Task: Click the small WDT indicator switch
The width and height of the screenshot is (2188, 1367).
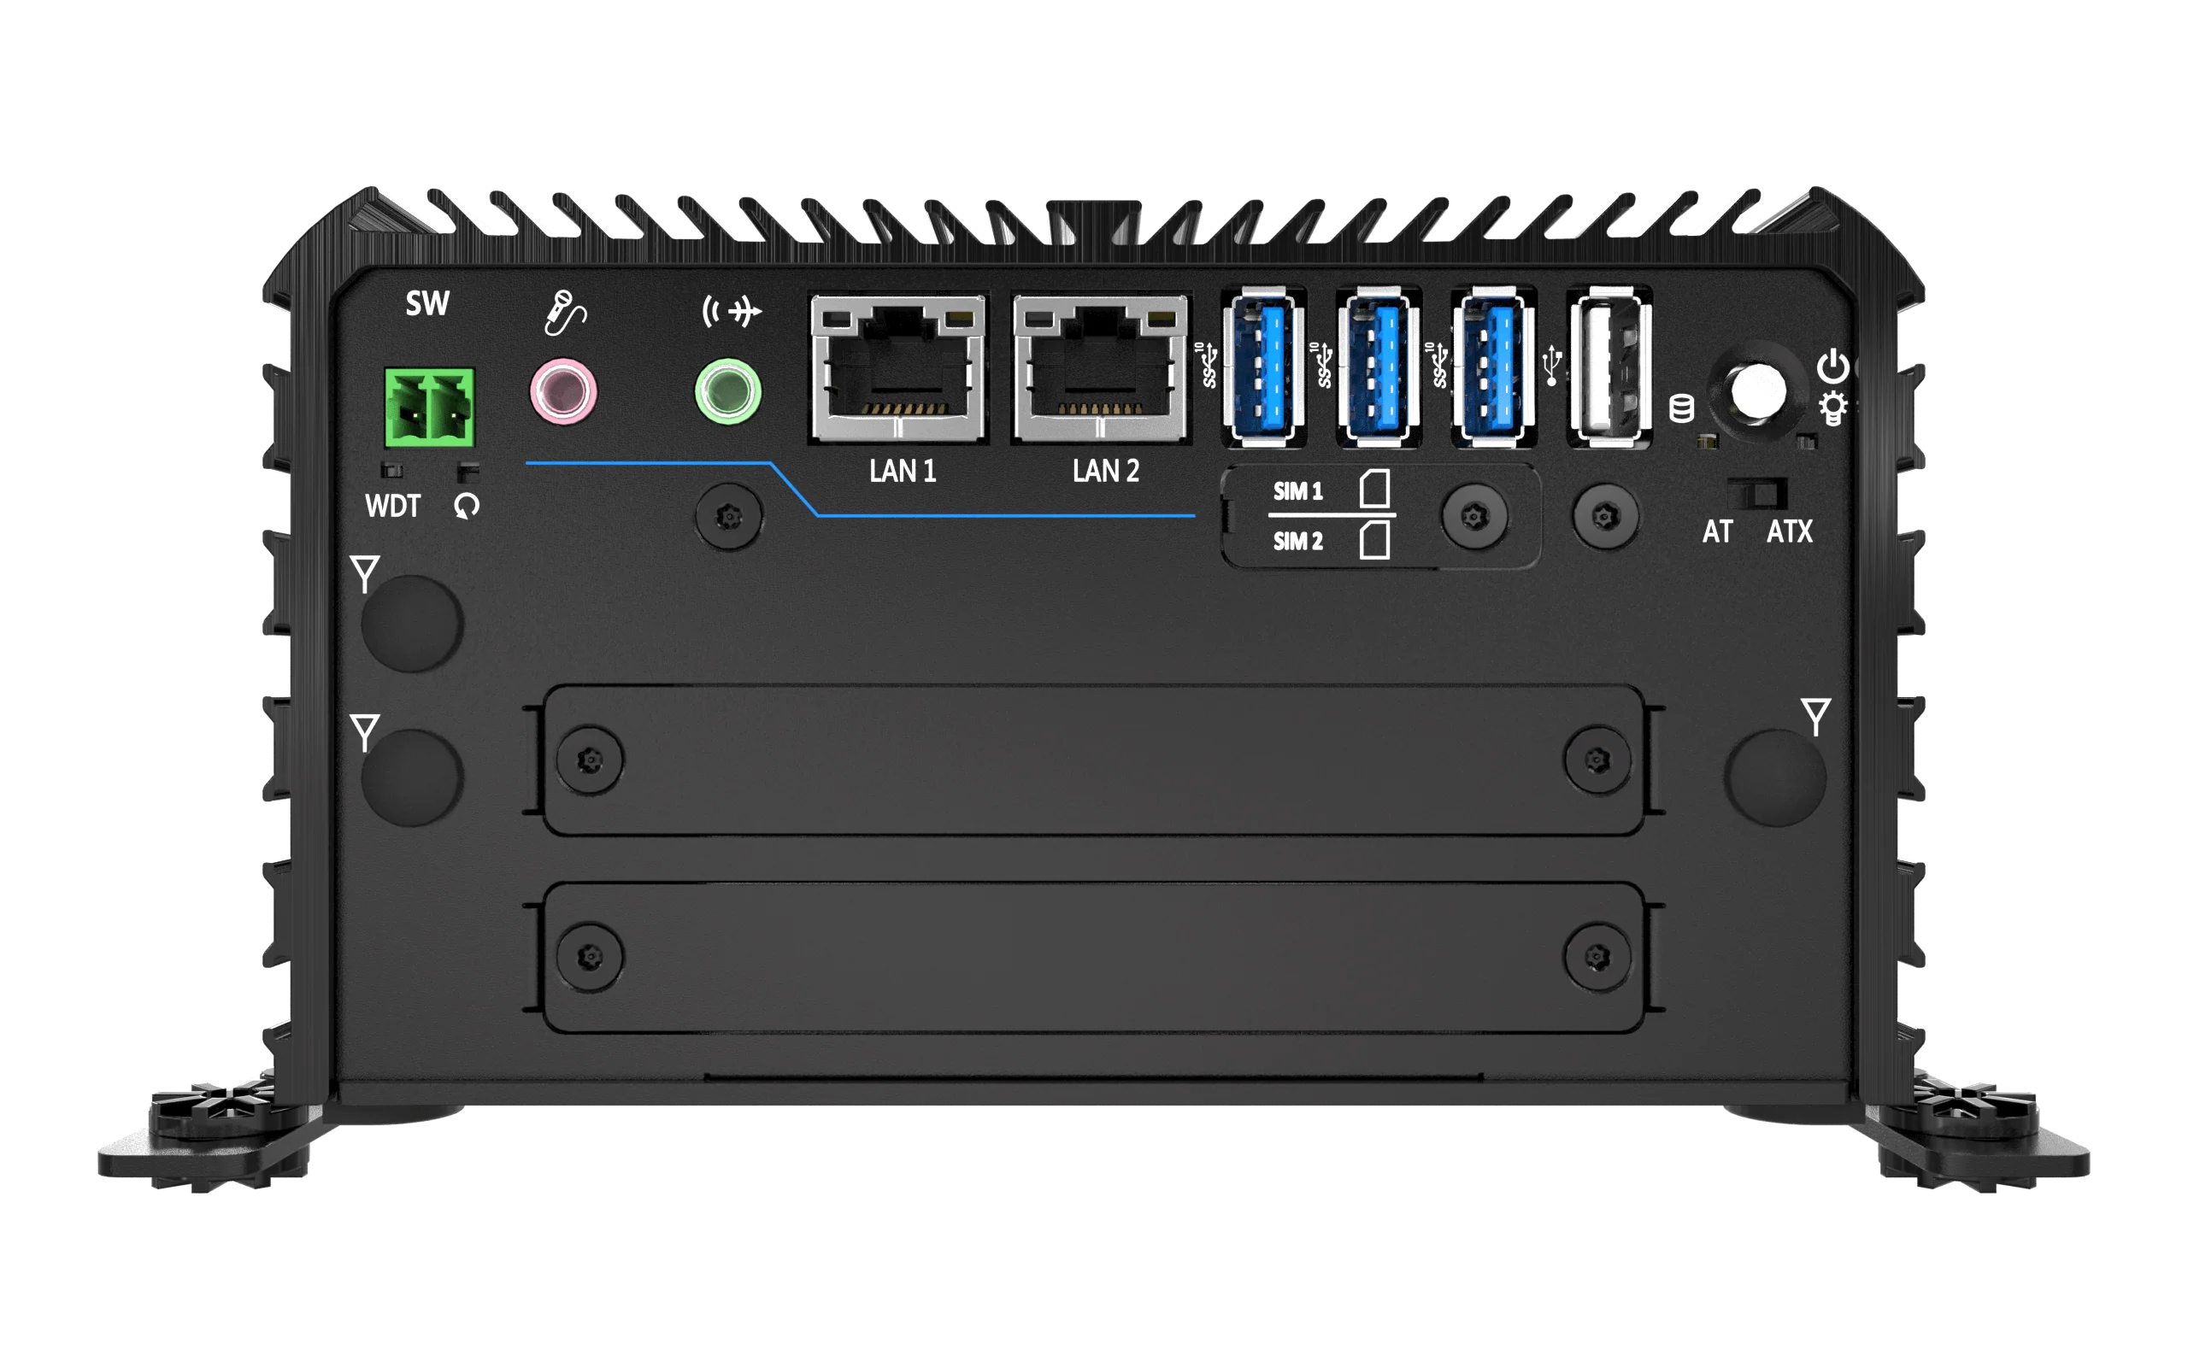Action: [391, 470]
